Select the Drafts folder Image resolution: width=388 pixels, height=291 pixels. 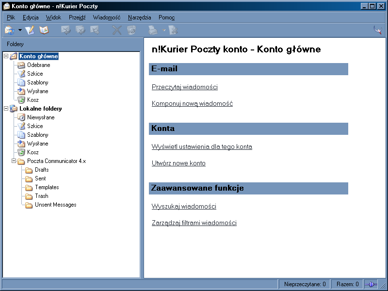(x=42, y=170)
